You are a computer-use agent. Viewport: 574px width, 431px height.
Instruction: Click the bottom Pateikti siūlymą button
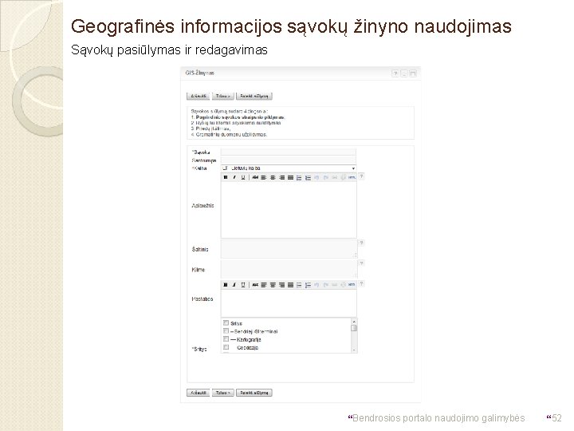pyautogui.click(x=254, y=393)
